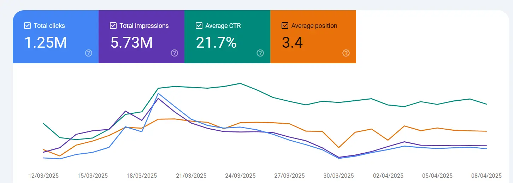Click the 12/03/2025 date label
Screen dimensions: 513x183
[x=43, y=176]
